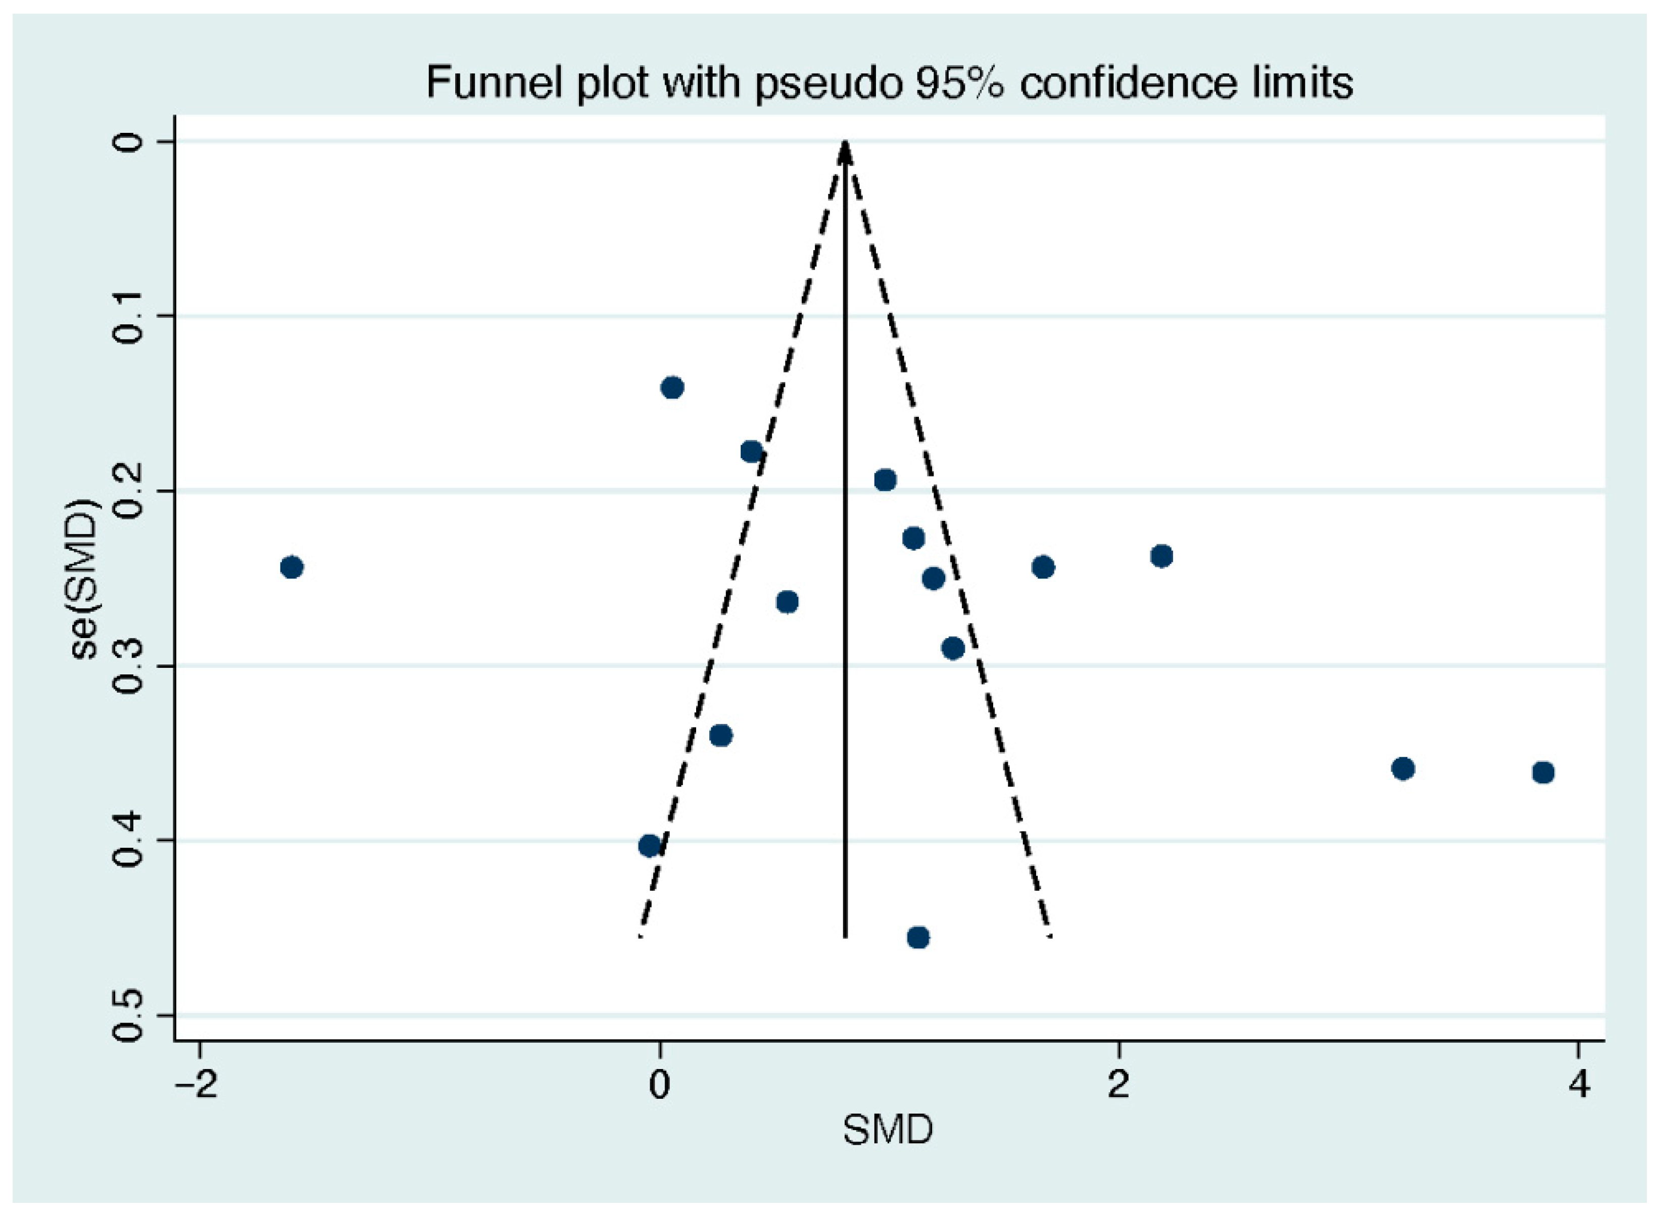Click the y-axis tick label 0.3

[127, 666]
